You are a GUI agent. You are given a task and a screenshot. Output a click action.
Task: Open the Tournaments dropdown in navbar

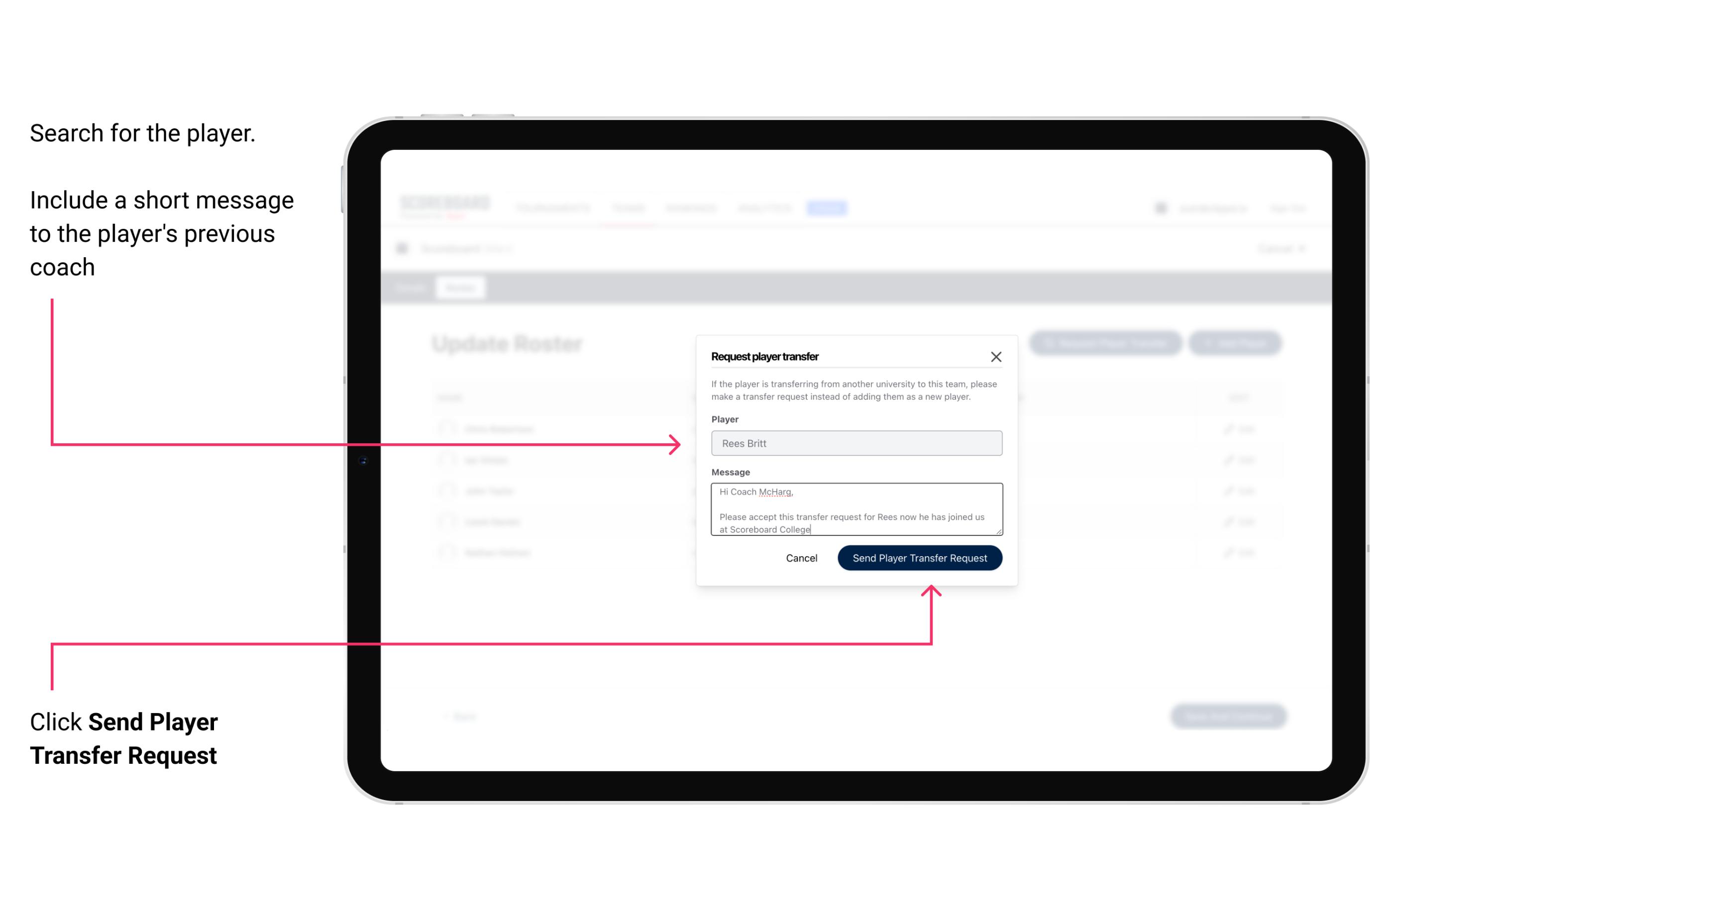[552, 207]
